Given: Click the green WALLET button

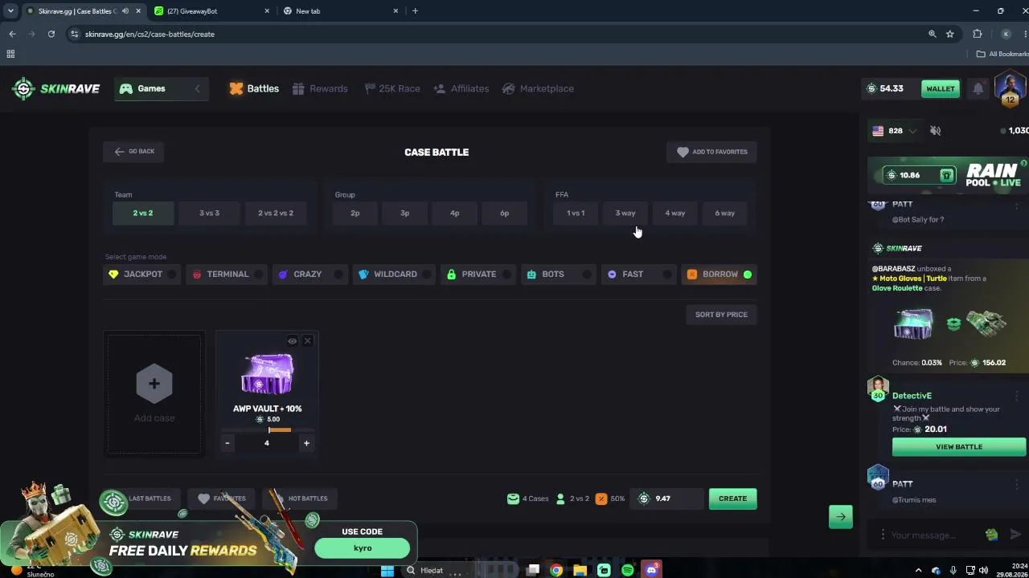Looking at the screenshot, I should point(940,88).
